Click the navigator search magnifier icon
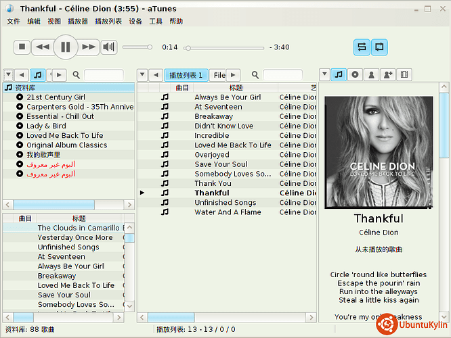Viewport: 451px width, 338px height. [77, 75]
